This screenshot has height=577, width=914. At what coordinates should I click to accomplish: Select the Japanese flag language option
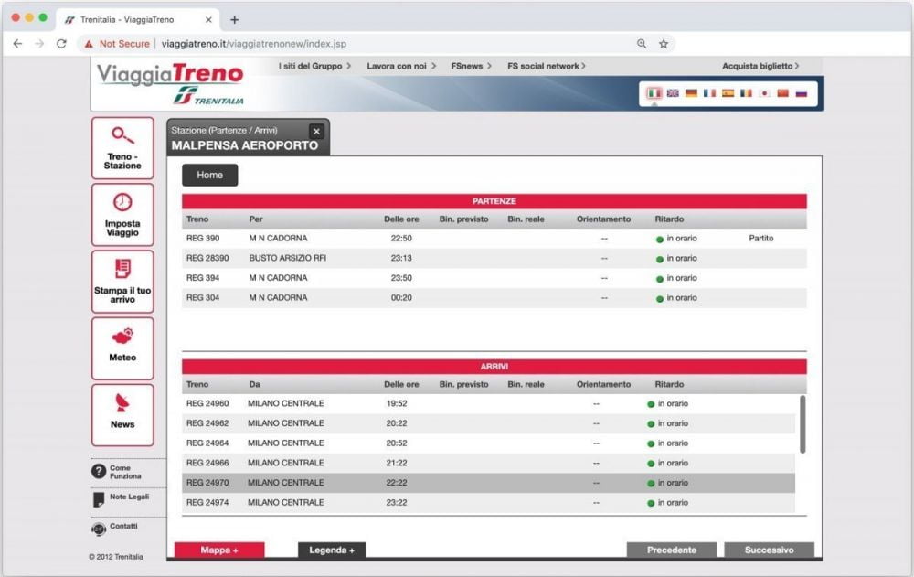click(765, 93)
